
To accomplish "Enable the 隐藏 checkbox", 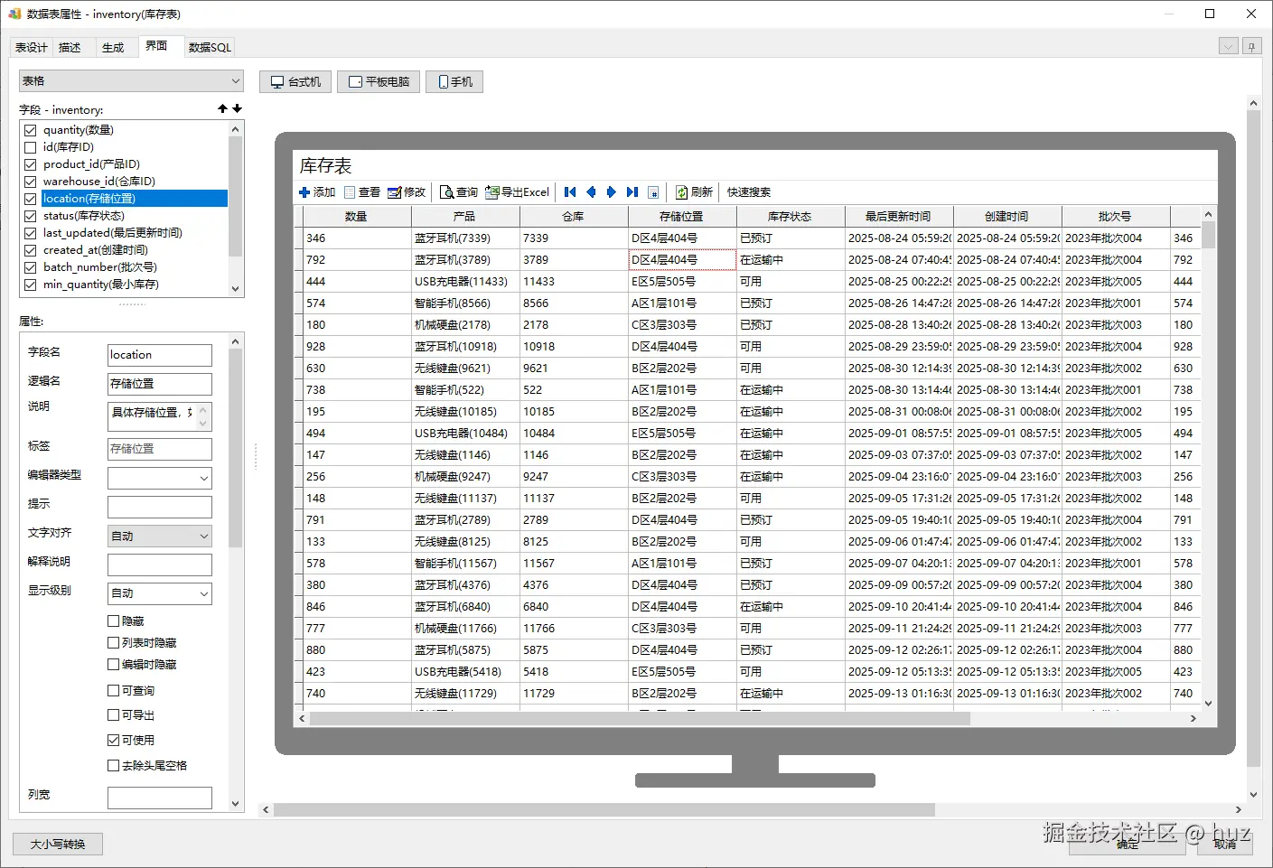I will coord(114,621).
